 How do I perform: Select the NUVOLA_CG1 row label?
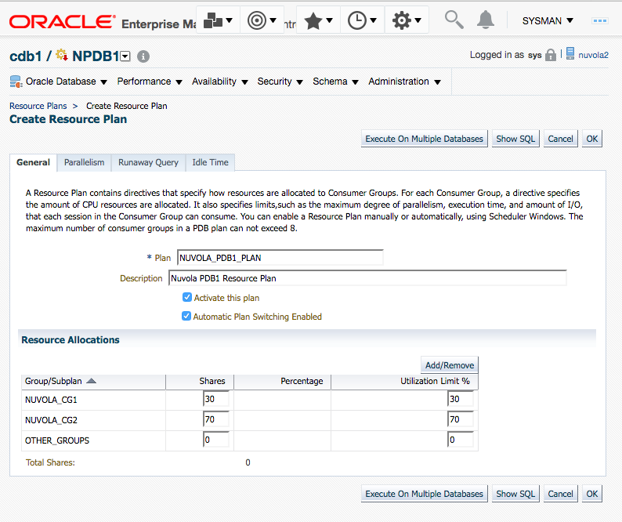click(x=51, y=400)
